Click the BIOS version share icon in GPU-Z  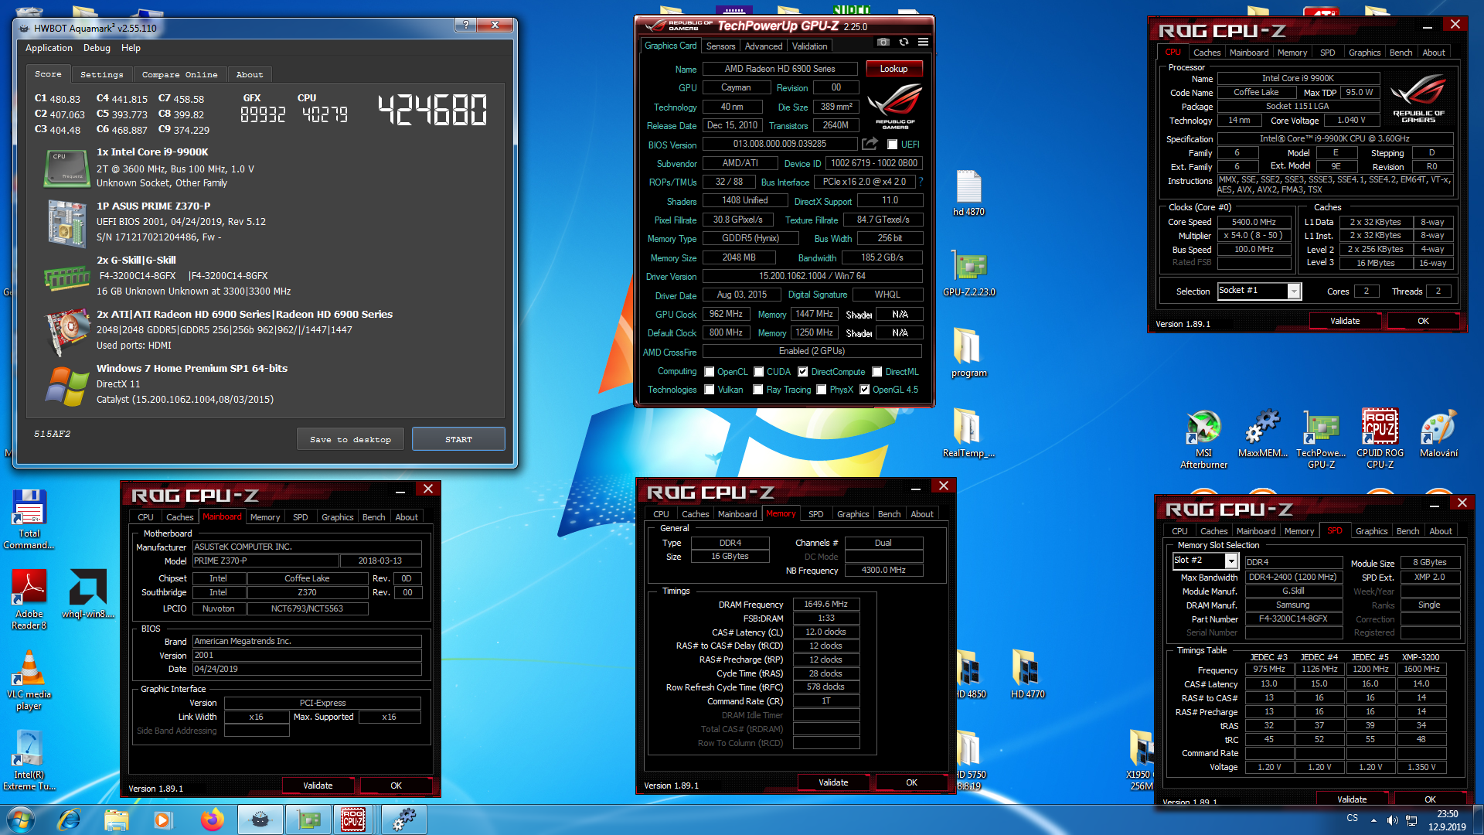click(870, 144)
